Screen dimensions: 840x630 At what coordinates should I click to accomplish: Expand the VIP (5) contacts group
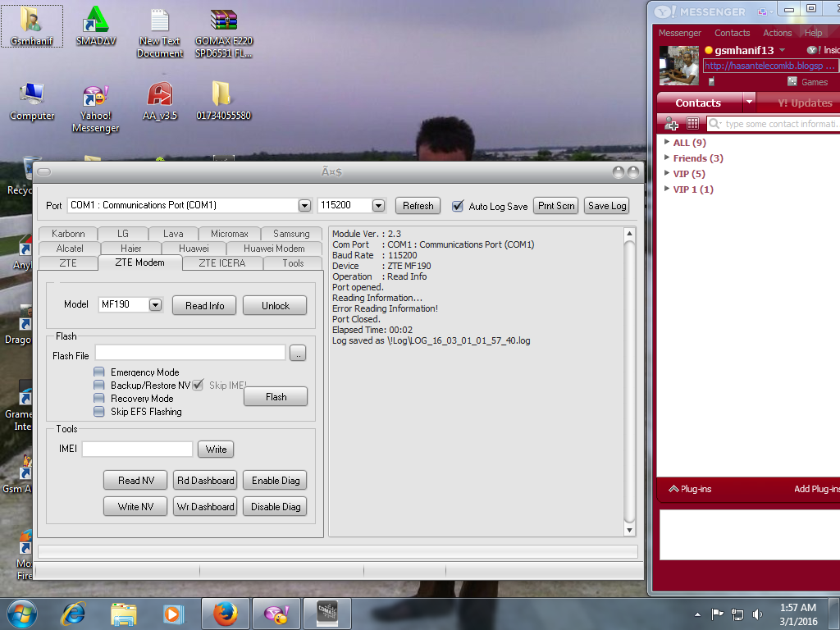click(667, 173)
